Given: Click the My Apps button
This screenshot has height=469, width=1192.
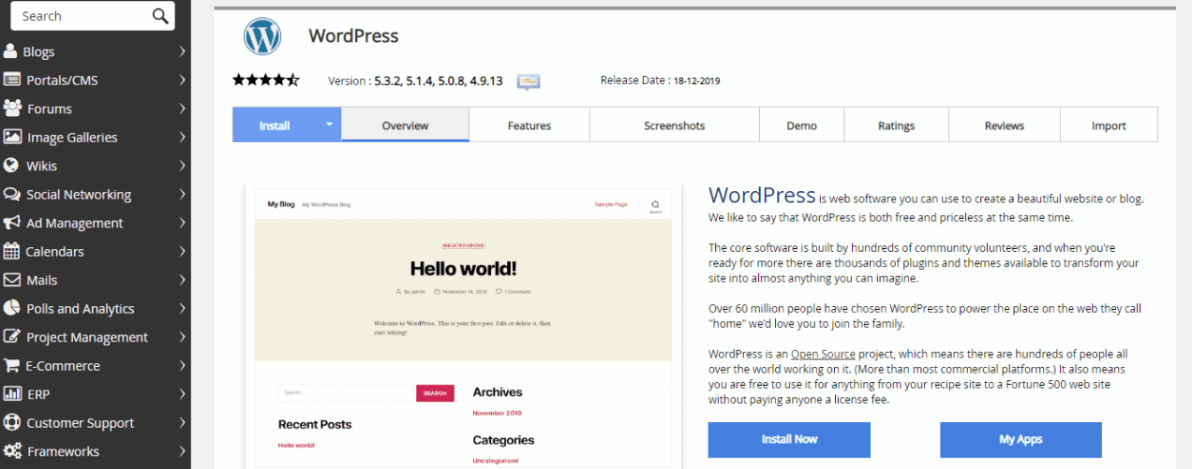Looking at the screenshot, I should [1021, 439].
